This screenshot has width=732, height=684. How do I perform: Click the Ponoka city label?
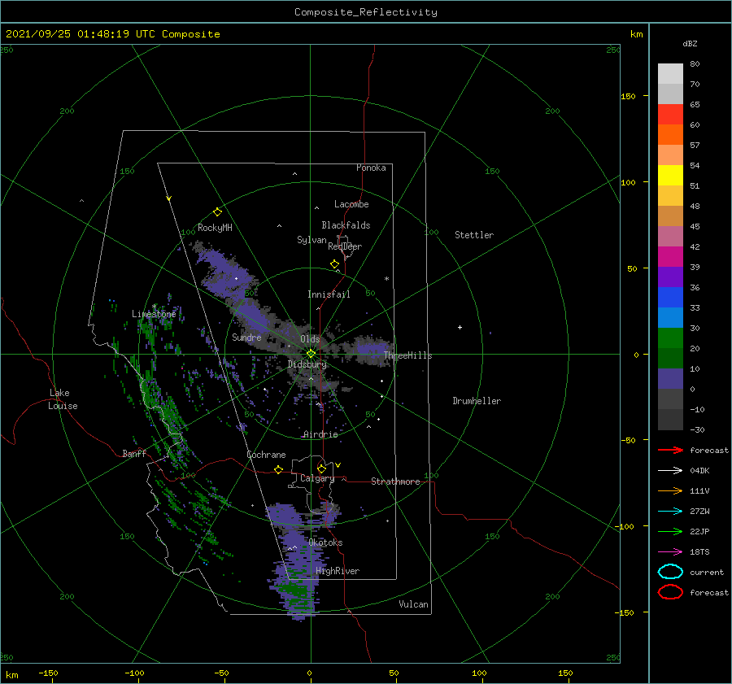point(371,168)
